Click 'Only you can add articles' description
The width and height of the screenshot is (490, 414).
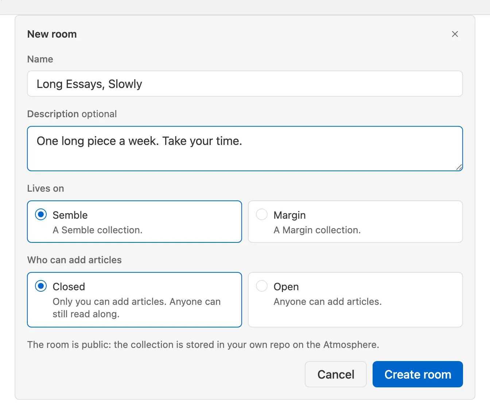(137, 308)
